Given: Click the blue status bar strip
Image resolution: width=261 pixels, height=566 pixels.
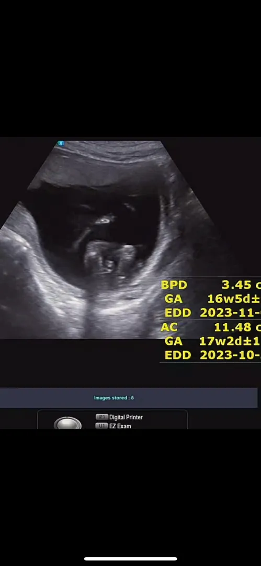Looking at the screenshot, I should 129,398.
